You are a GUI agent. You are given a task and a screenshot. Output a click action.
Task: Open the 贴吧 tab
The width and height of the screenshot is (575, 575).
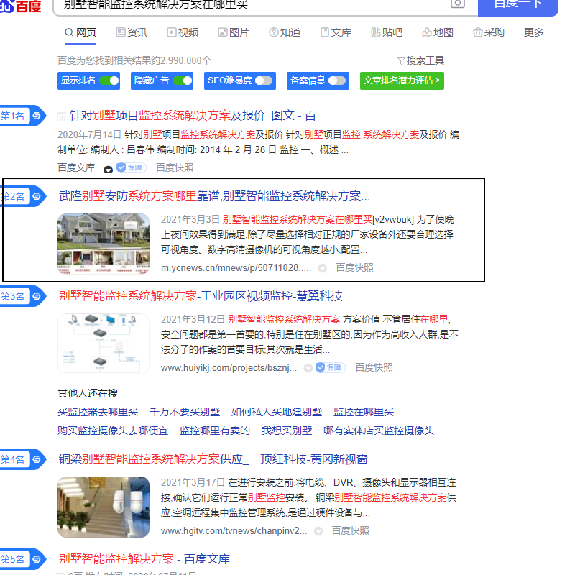[x=387, y=32]
